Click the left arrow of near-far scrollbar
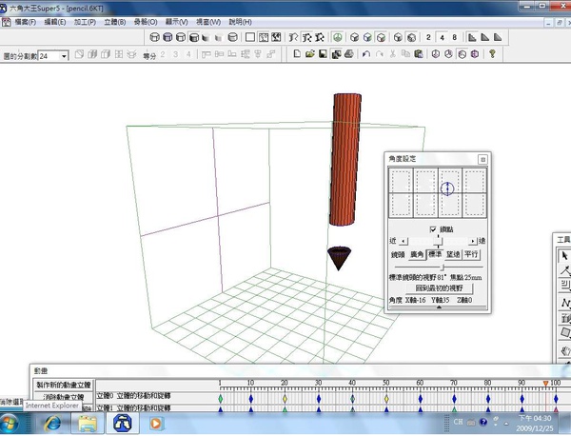571x436 pixels. (403, 241)
